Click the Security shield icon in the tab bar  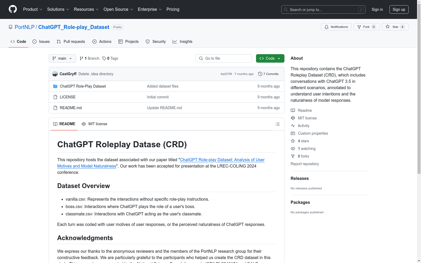(148, 42)
